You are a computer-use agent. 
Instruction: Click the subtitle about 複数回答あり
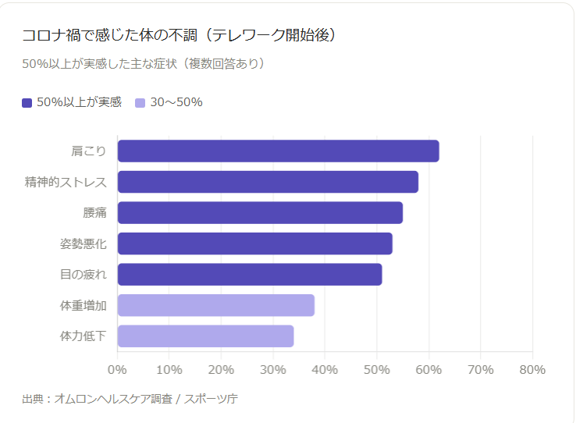click(x=144, y=63)
